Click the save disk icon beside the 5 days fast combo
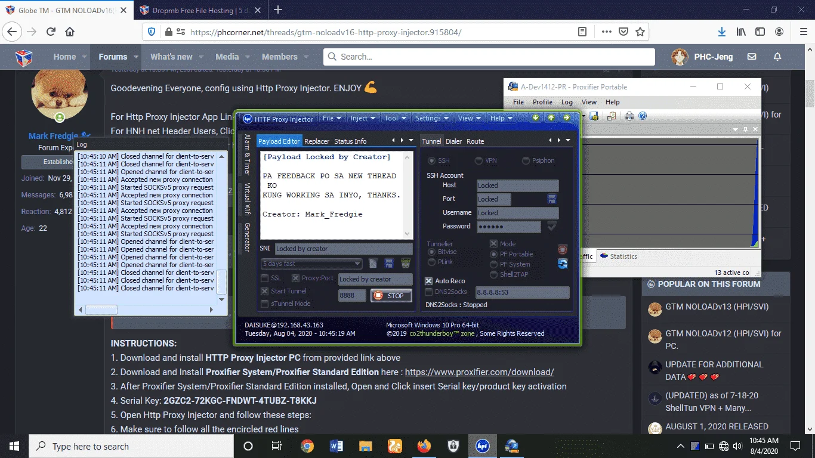Screen dimensions: 815x458 (389, 264)
